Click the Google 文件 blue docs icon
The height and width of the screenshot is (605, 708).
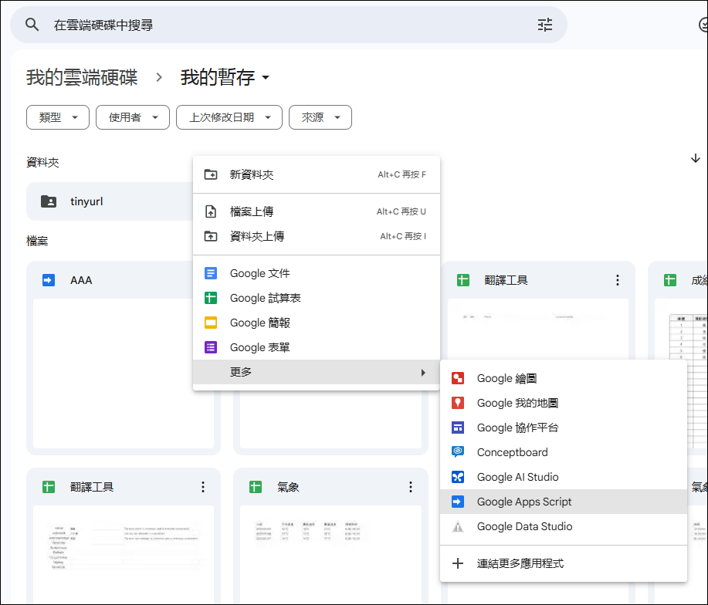point(211,273)
